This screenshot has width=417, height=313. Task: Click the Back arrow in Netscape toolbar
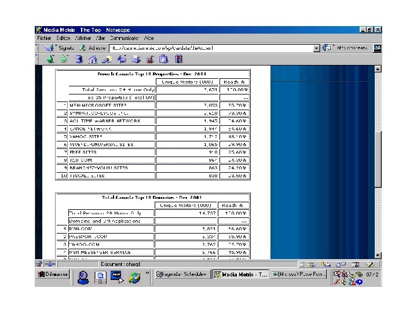pos(50,59)
